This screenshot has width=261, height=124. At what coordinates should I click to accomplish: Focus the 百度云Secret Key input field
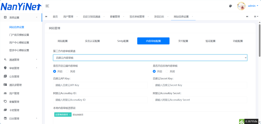[x=200, y=85]
